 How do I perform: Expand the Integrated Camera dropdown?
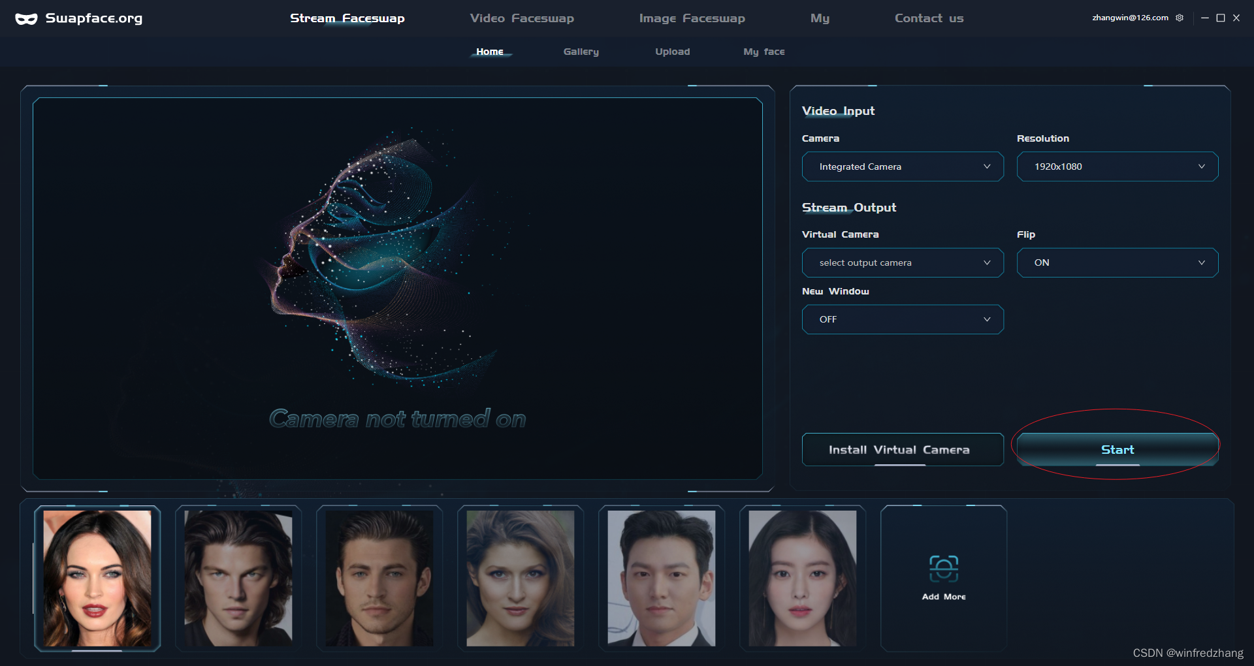[x=903, y=166]
